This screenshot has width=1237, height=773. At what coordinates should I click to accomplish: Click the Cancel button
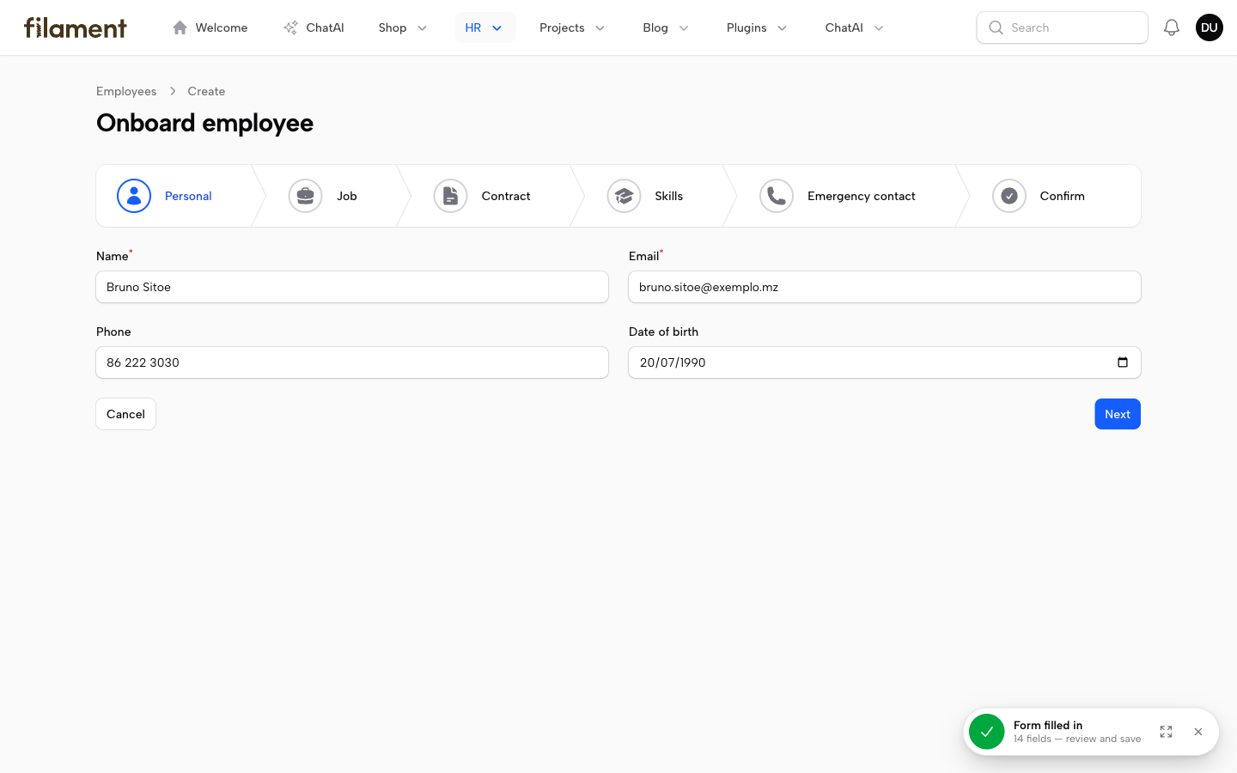point(125,414)
